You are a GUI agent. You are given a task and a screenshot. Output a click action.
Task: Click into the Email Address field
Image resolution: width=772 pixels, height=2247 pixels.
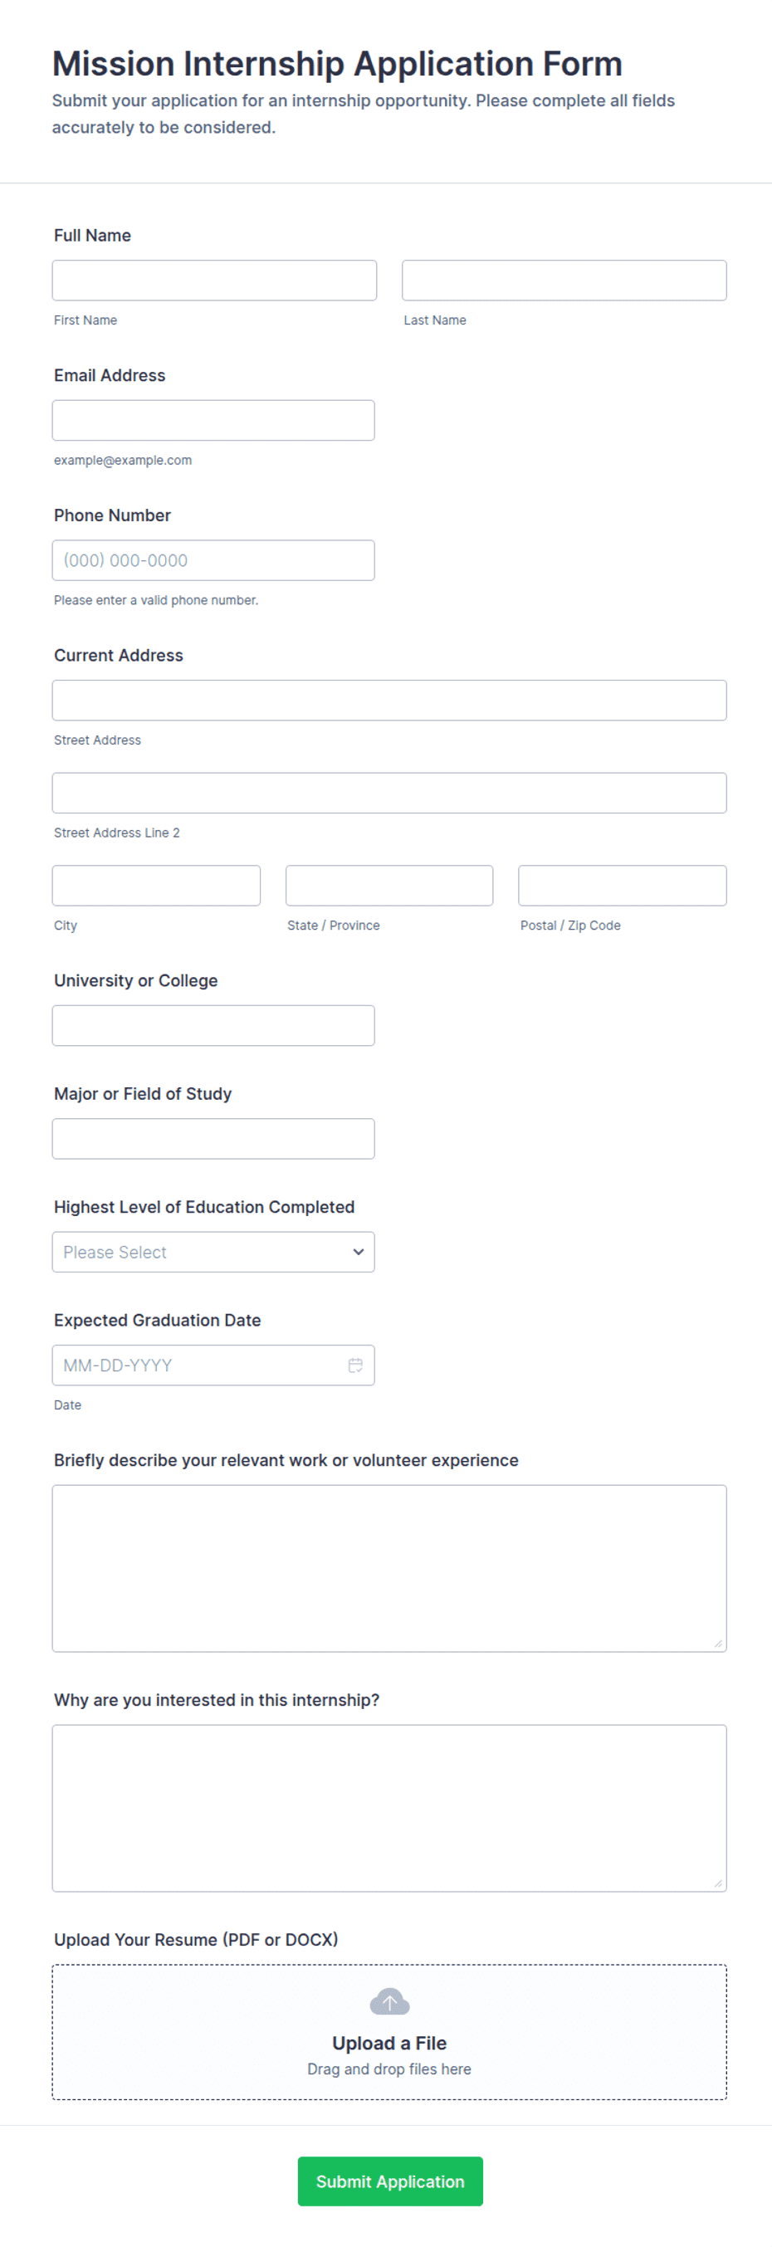pos(213,421)
